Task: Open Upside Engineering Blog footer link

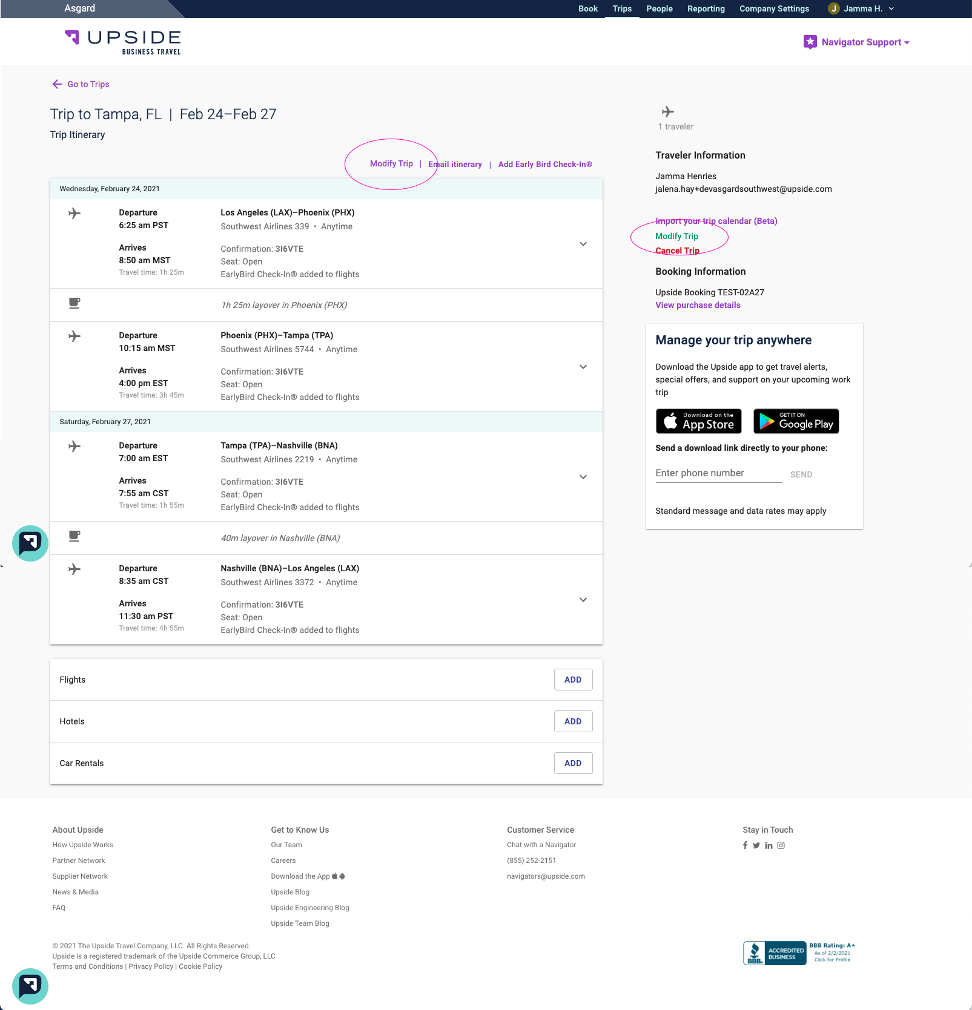Action: 310,908
